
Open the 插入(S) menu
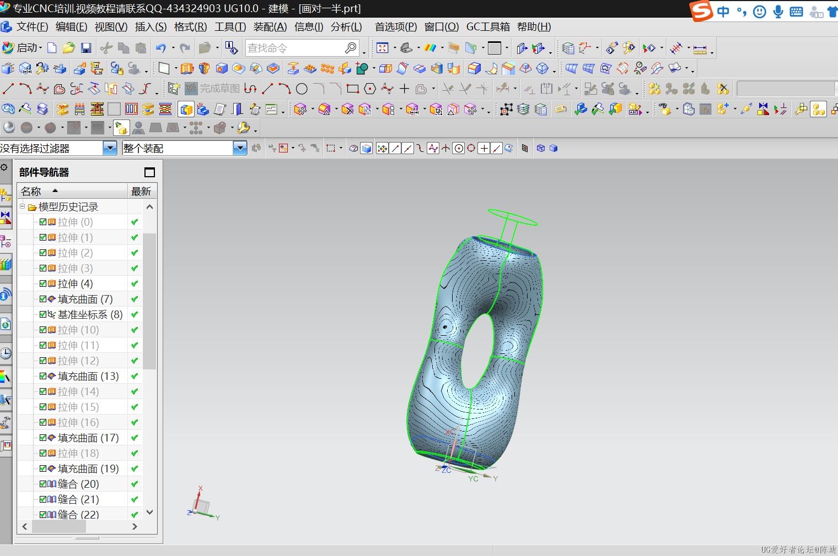pyautogui.click(x=151, y=27)
